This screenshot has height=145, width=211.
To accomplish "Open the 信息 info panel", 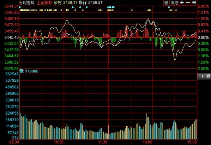I will point(174,2).
